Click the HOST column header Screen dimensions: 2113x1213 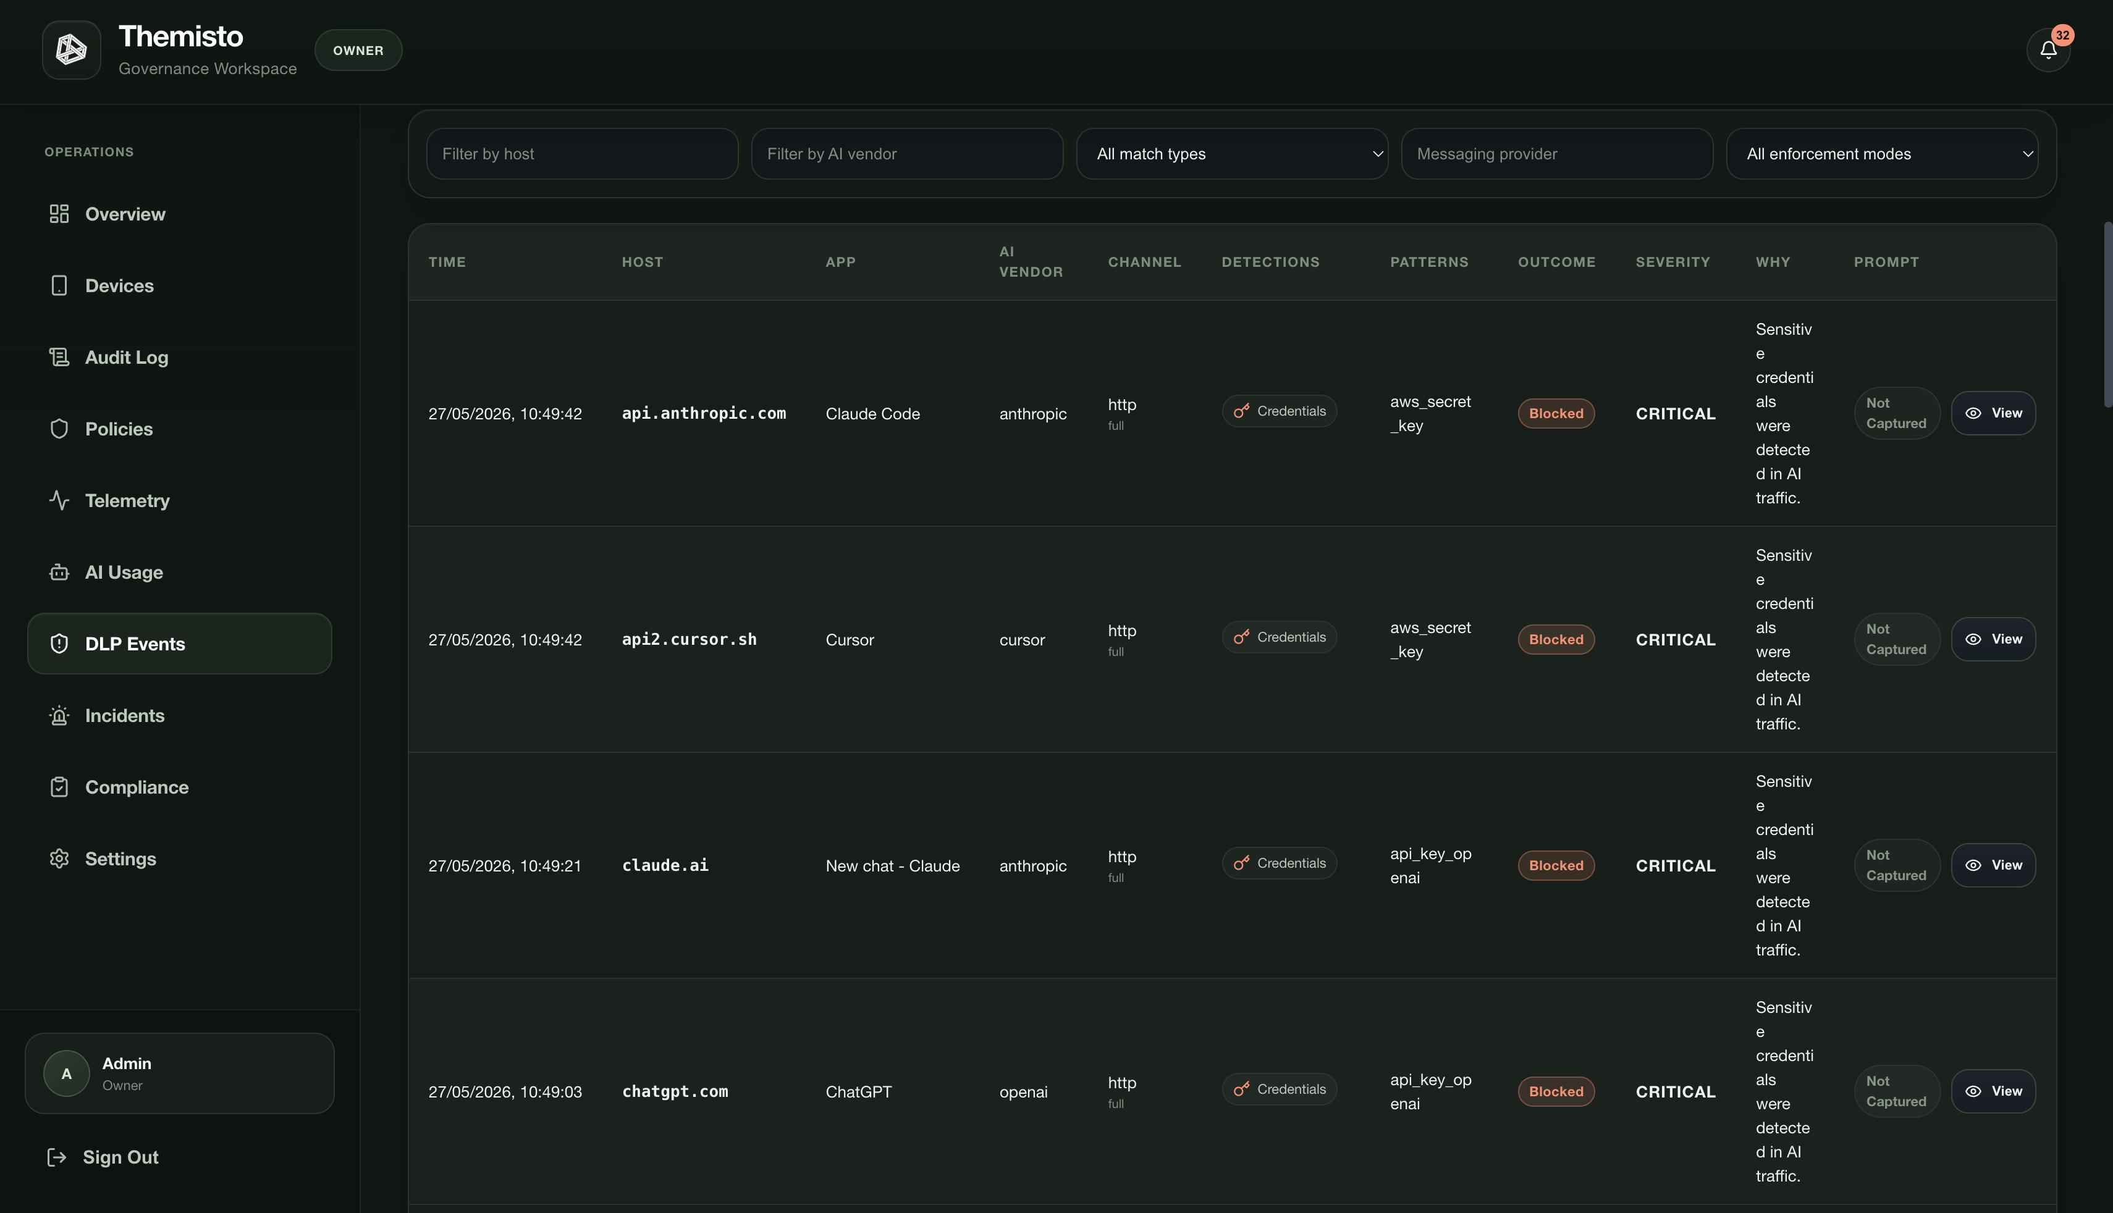[x=643, y=262]
